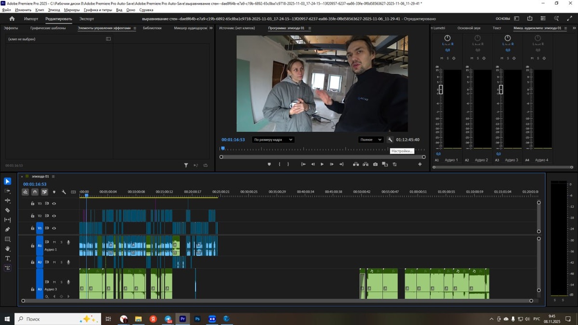
Task: Select the Type tool
Action: [x=7, y=259]
